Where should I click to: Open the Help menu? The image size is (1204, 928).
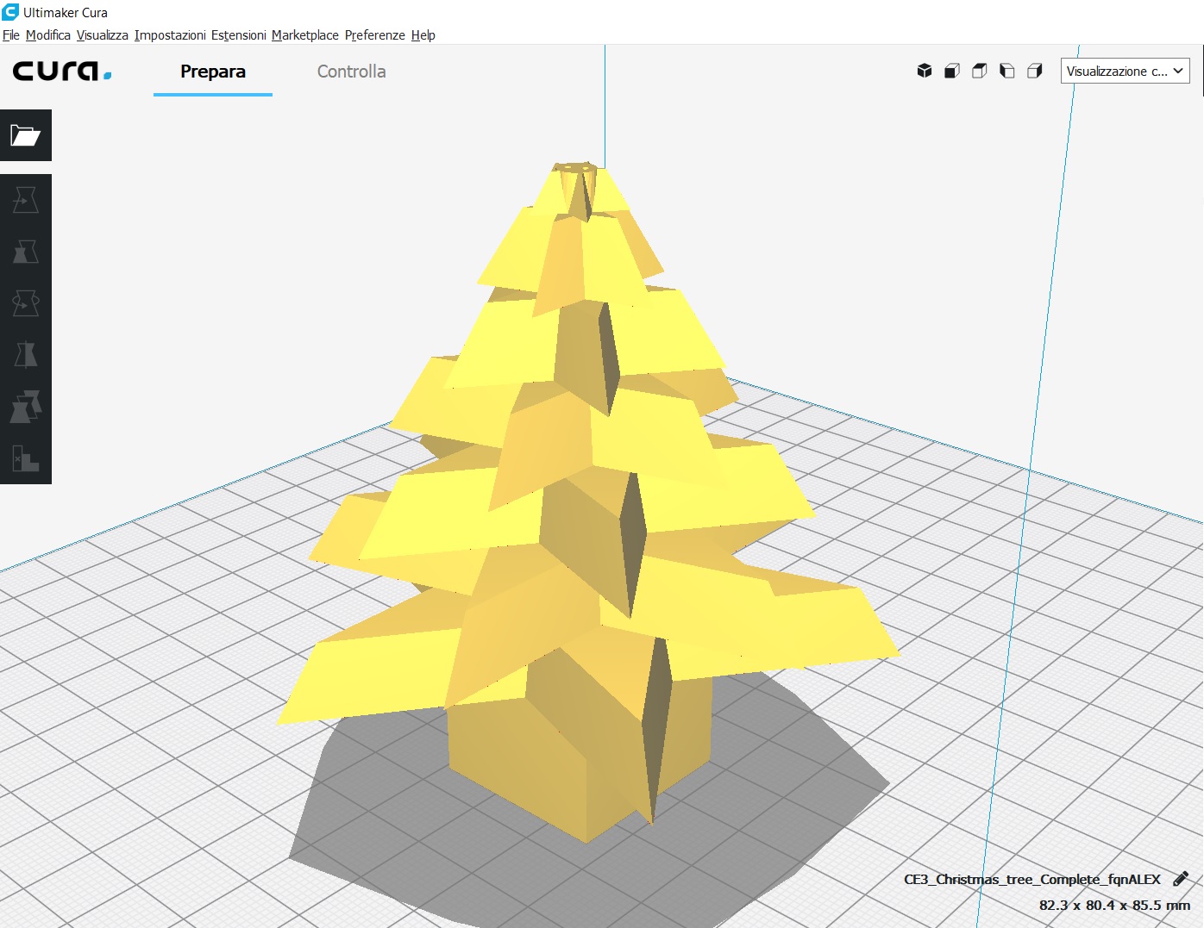tap(423, 35)
